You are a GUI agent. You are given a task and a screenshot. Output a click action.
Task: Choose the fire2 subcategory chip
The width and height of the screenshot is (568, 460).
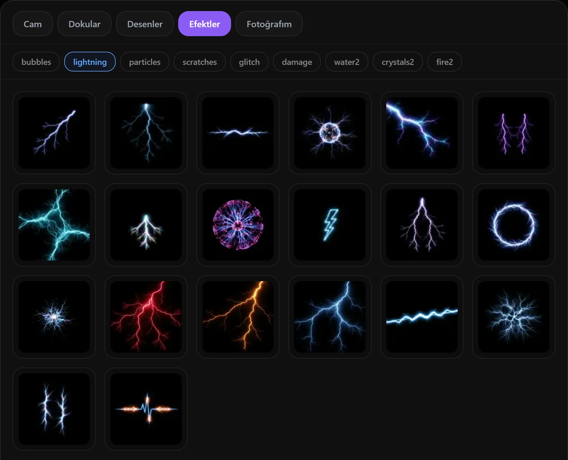pos(444,62)
